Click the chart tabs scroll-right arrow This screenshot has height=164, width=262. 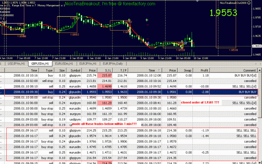(260, 64)
